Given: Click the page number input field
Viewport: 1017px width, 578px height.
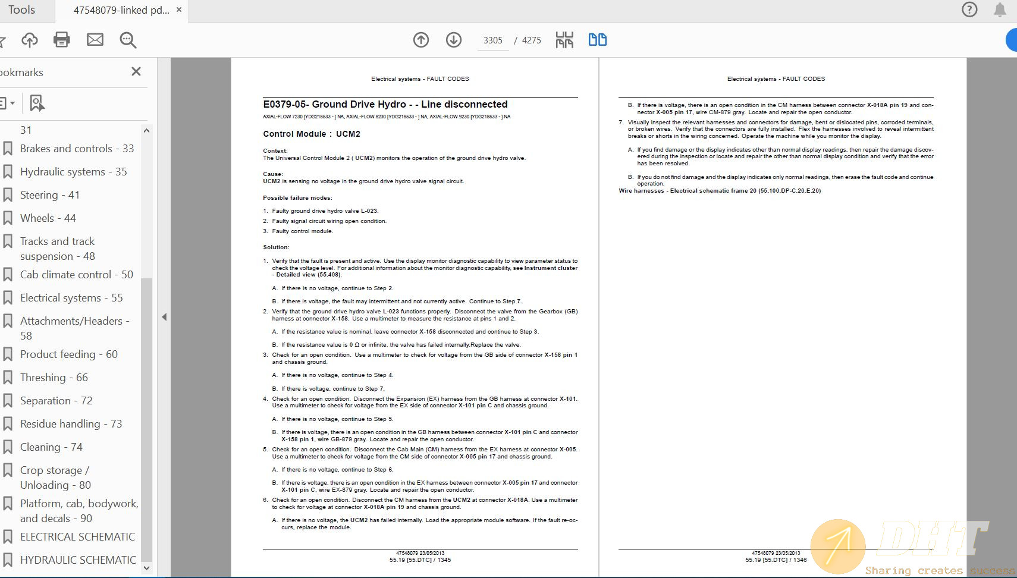Looking at the screenshot, I should 493,40.
